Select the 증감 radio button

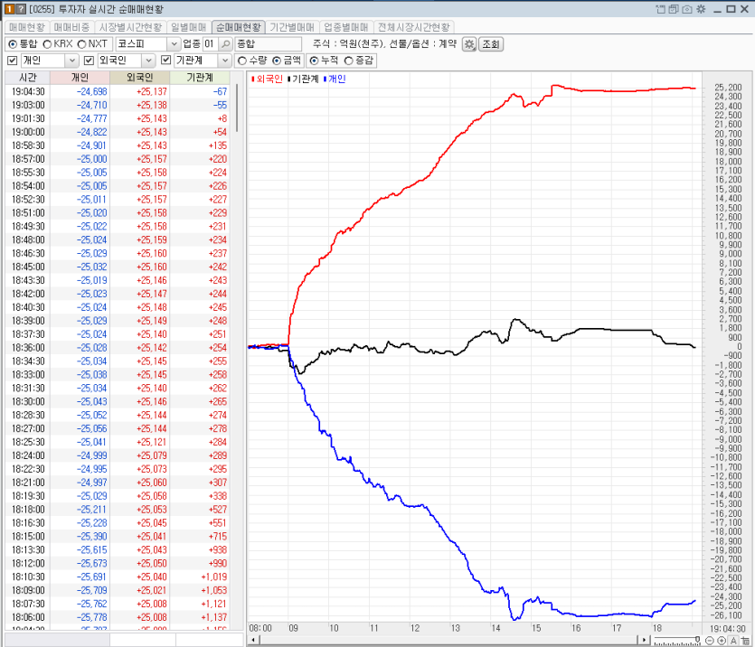349,61
